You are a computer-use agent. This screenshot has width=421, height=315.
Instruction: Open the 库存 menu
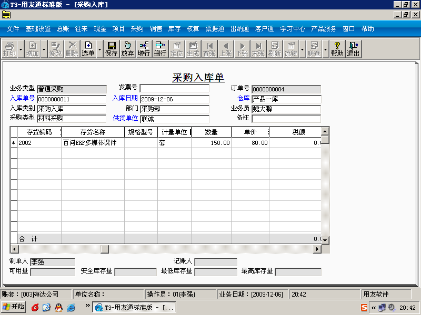pos(174,29)
